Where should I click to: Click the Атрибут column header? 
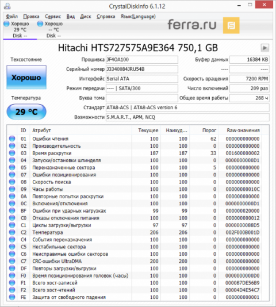coord(80,131)
